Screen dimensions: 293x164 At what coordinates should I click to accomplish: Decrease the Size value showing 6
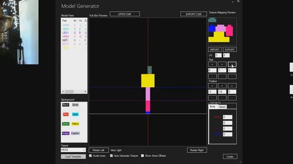(x=212, y=77)
